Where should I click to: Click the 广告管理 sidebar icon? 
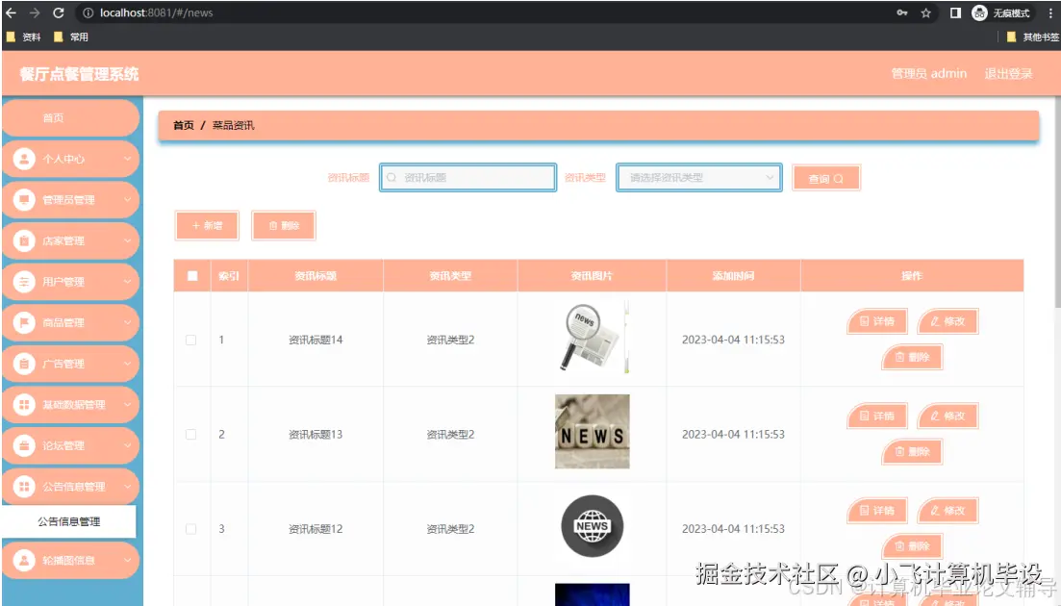24,364
